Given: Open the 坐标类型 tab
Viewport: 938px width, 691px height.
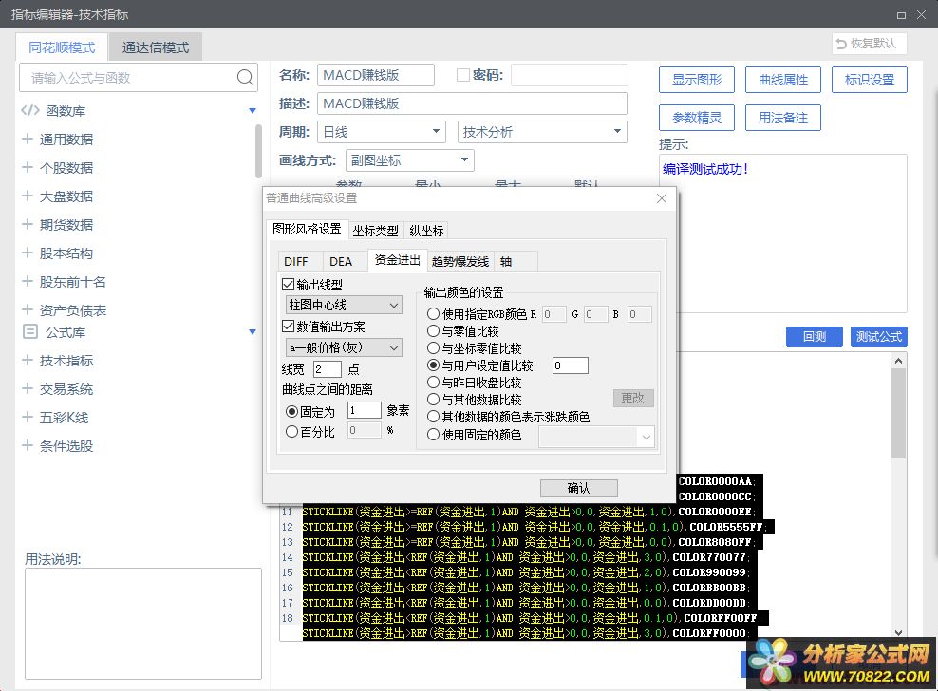Looking at the screenshot, I should point(375,231).
